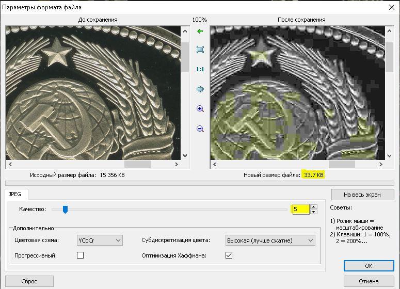This screenshot has width=400, height=289.
Task: Click the green arrow sync preview icon
Action: pyautogui.click(x=200, y=31)
